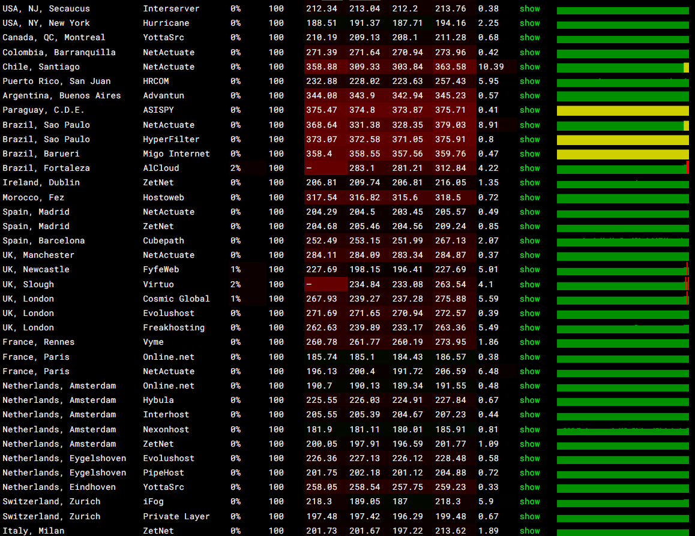
Task: Click show for Paris Online.net row
Action: click(530, 357)
